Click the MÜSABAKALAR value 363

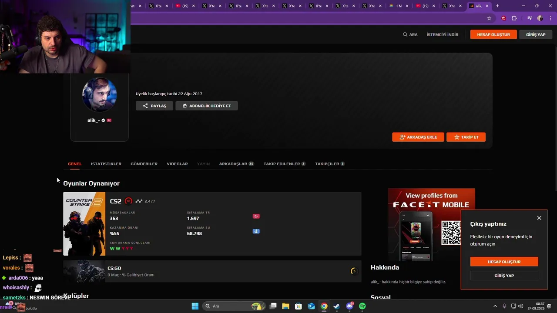click(x=114, y=218)
